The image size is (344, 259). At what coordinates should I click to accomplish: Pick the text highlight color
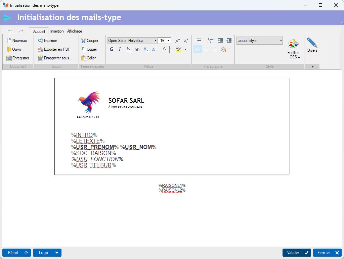coord(178,49)
